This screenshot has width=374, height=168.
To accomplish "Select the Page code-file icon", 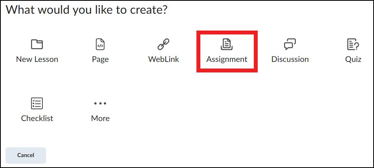I will (100, 44).
